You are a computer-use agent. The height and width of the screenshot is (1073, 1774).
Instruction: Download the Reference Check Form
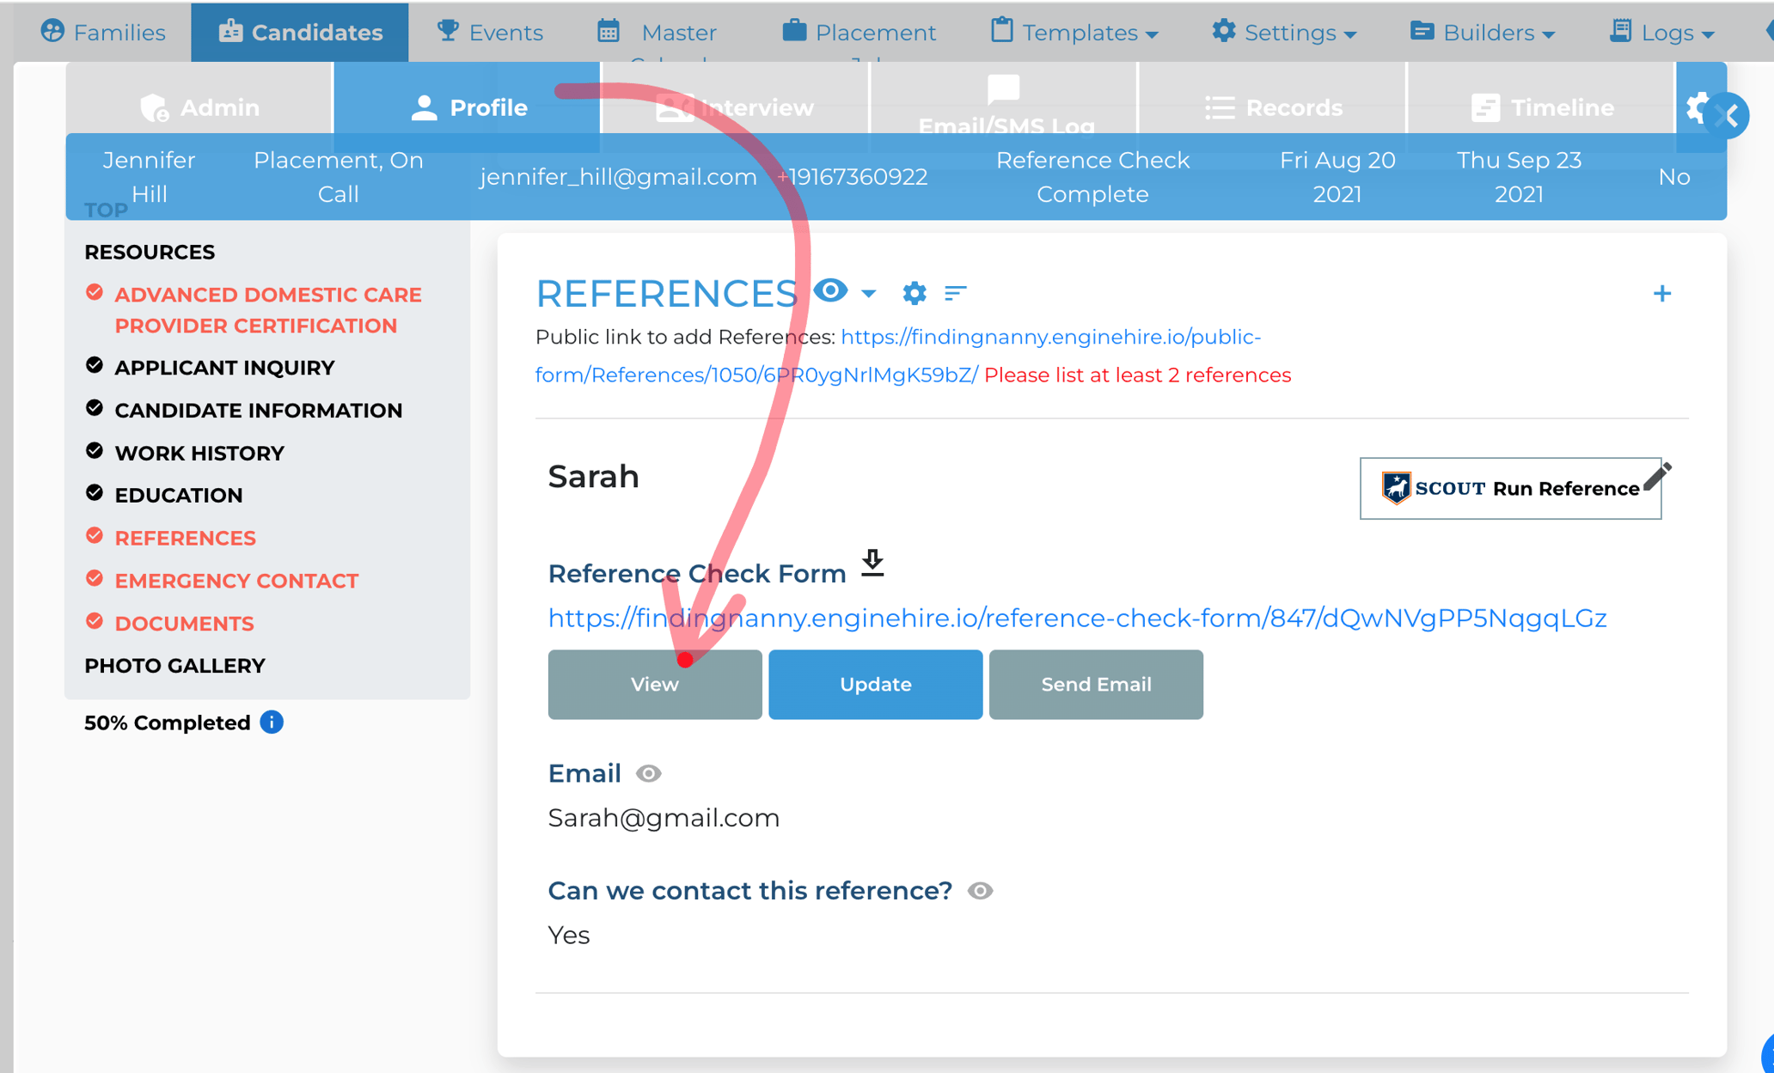[x=873, y=564]
